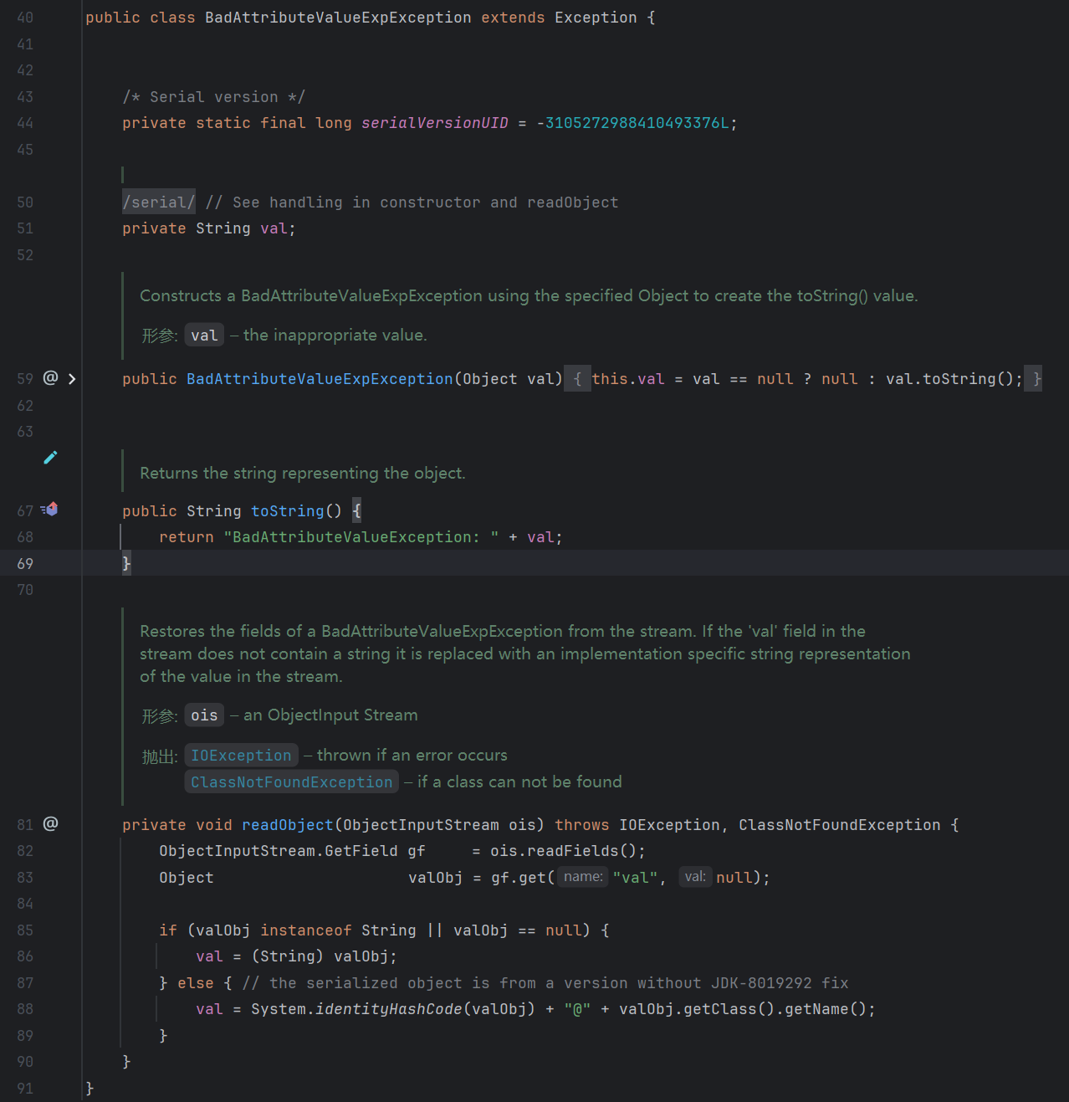Open the ClassNotFoundException documentation link
Screen dimensions: 1069x1102
pos(291,782)
